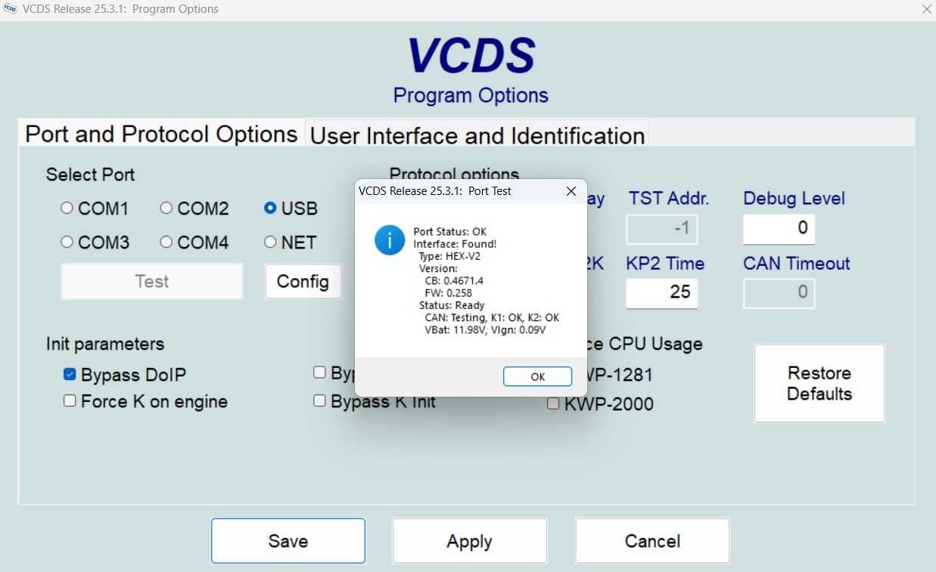
Task: Select the COM2 port radio button
Action: [166, 208]
